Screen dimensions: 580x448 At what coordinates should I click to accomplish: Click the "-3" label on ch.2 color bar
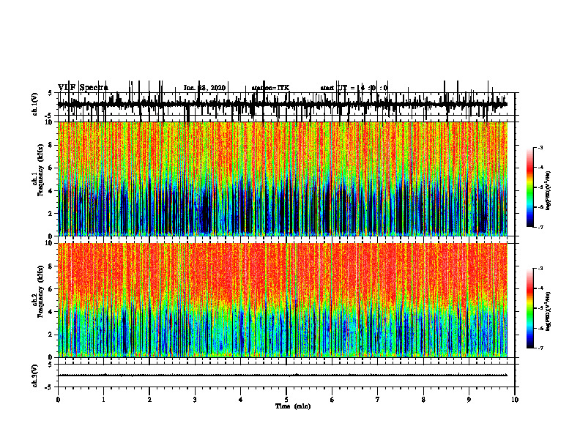[540, 269]
